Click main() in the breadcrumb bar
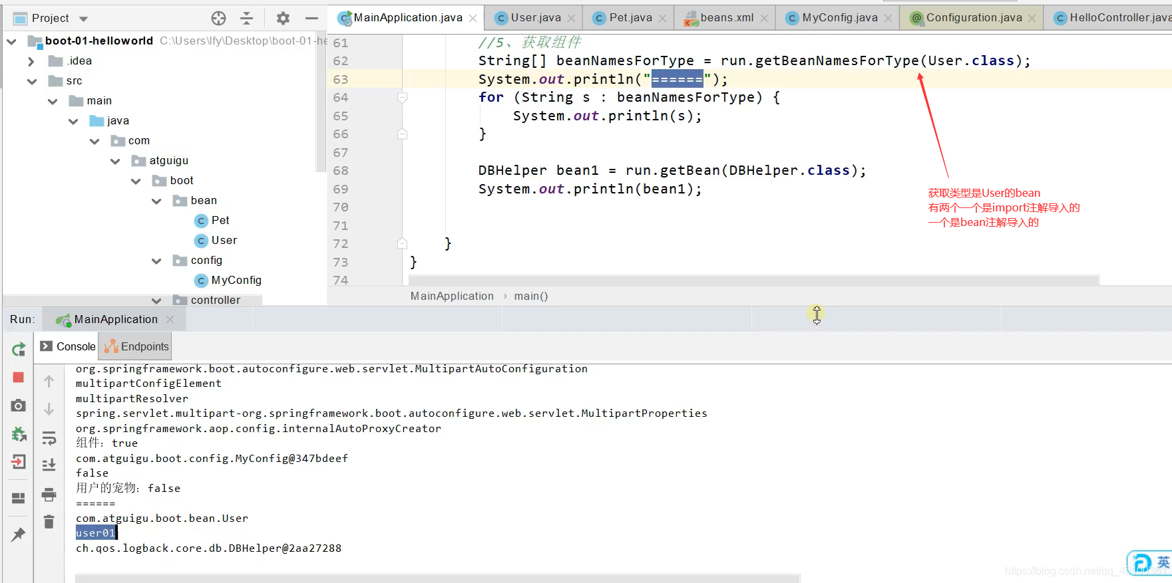1172x583 pixels. point(530,296)
